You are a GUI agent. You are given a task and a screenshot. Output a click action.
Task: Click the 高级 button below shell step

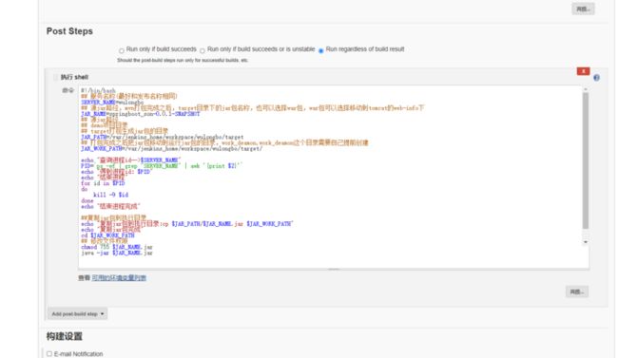pos(577,292)
